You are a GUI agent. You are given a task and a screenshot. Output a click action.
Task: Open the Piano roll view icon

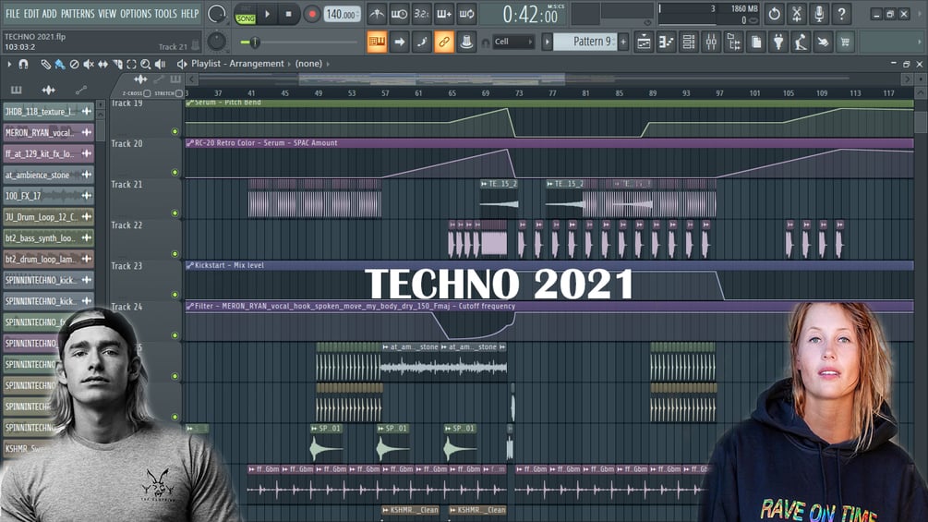tap(666, 42)
